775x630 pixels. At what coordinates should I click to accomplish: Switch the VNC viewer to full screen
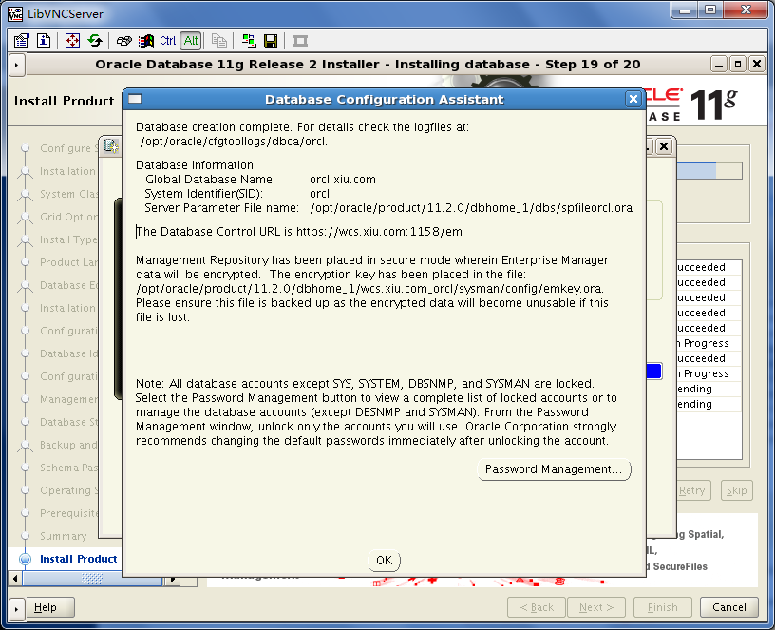click(x=72, y=41)
